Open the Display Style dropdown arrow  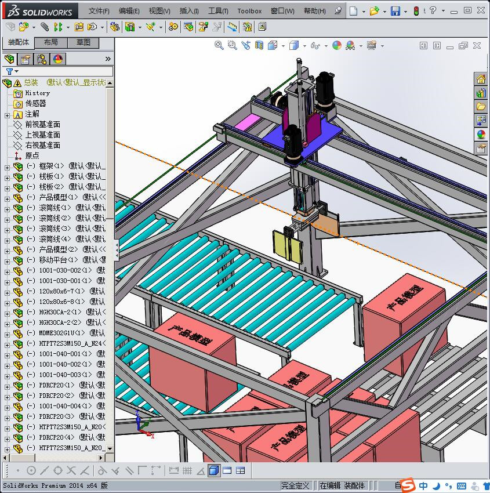pos(304,46)
